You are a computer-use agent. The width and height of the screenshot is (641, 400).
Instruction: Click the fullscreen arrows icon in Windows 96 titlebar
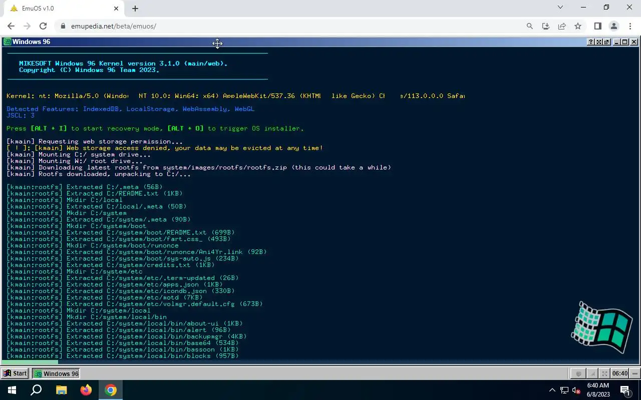point(599,42)
